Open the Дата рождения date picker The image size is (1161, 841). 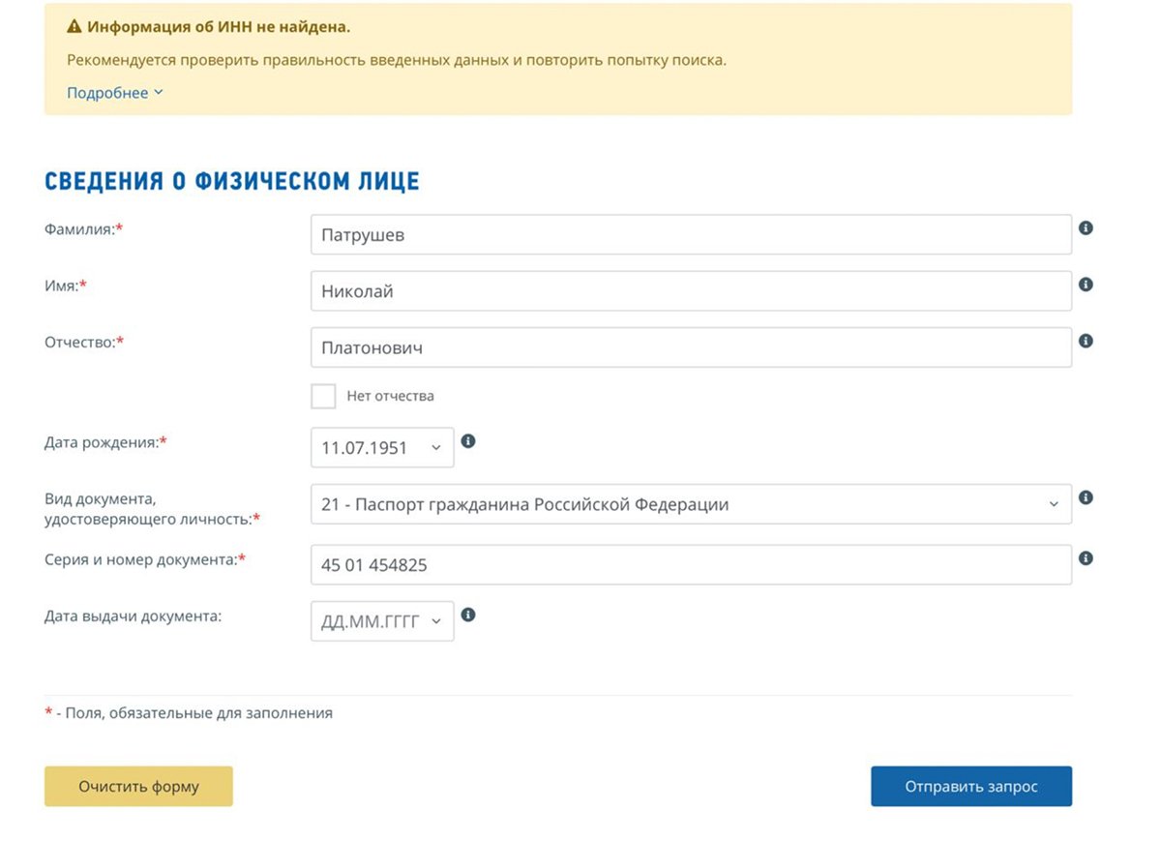pos(382,448)
